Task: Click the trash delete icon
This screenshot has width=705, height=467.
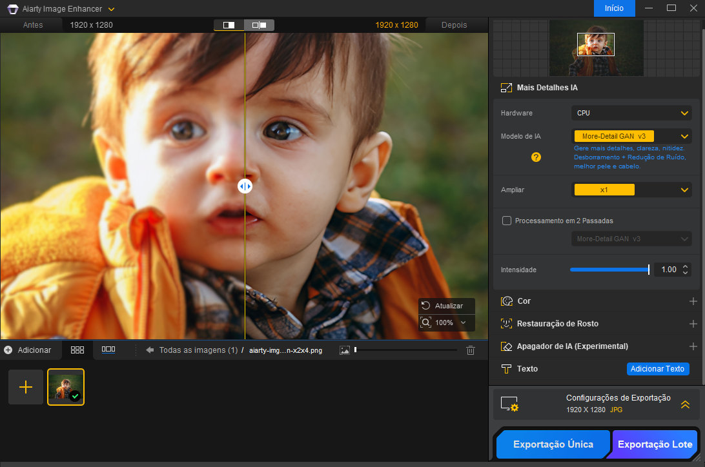Action: pos(471,350)
